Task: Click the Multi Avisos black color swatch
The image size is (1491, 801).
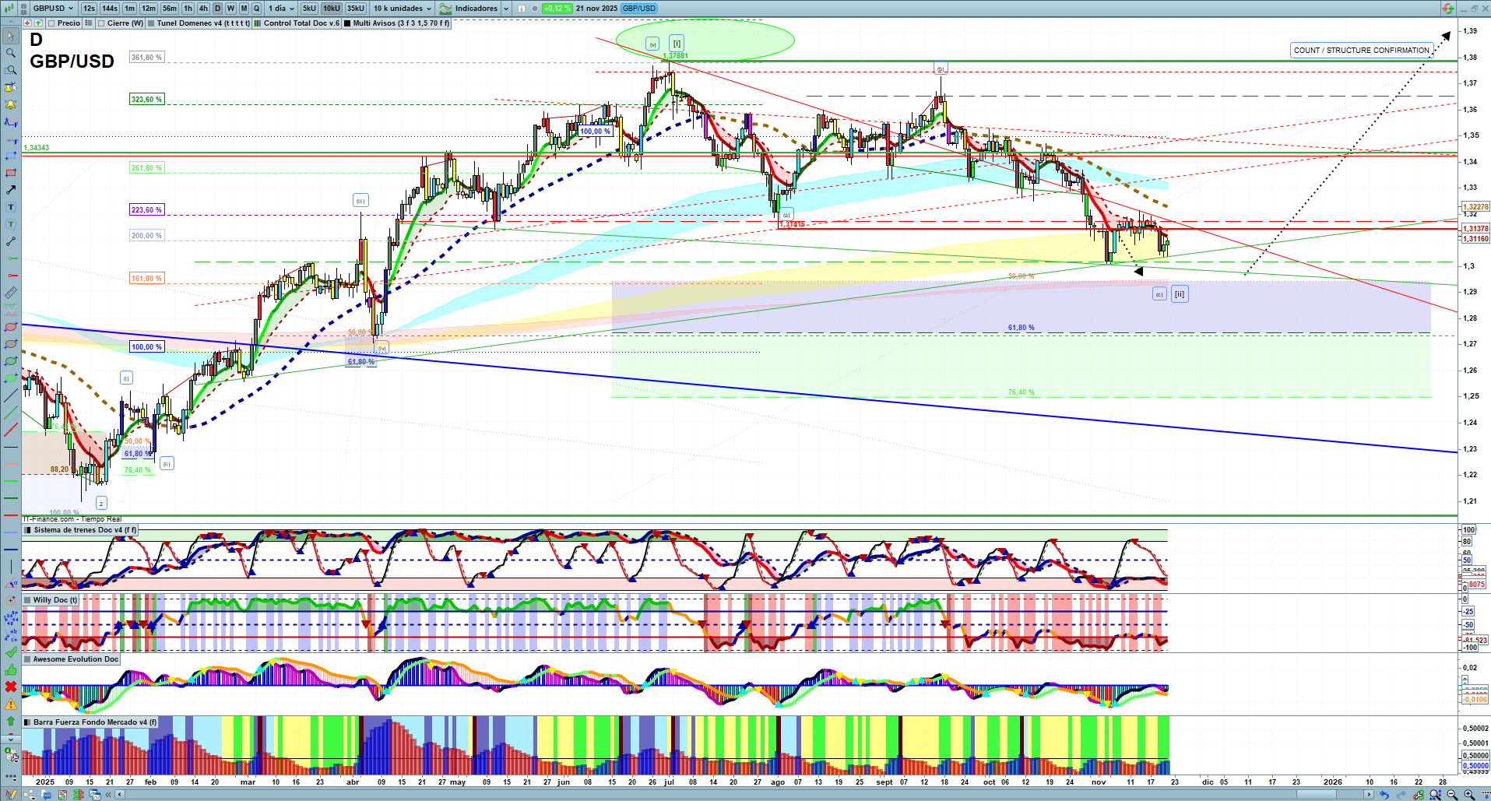Action: 348,23
